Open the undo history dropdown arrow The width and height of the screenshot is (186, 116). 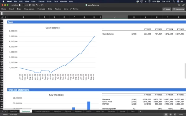point(39,5)
